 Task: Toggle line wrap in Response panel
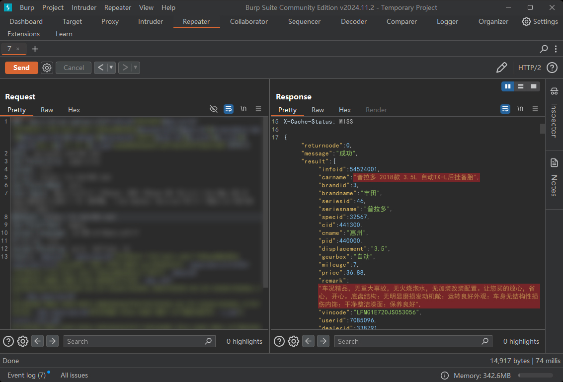505,109
